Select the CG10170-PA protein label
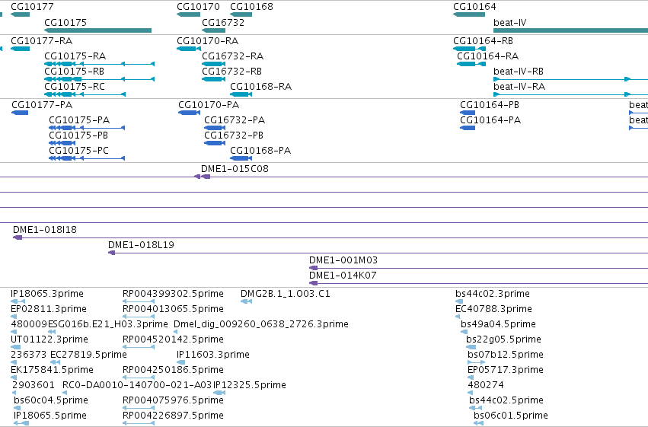Image resolution: width=648 pixels, height=427 pixels. (209, 105)
